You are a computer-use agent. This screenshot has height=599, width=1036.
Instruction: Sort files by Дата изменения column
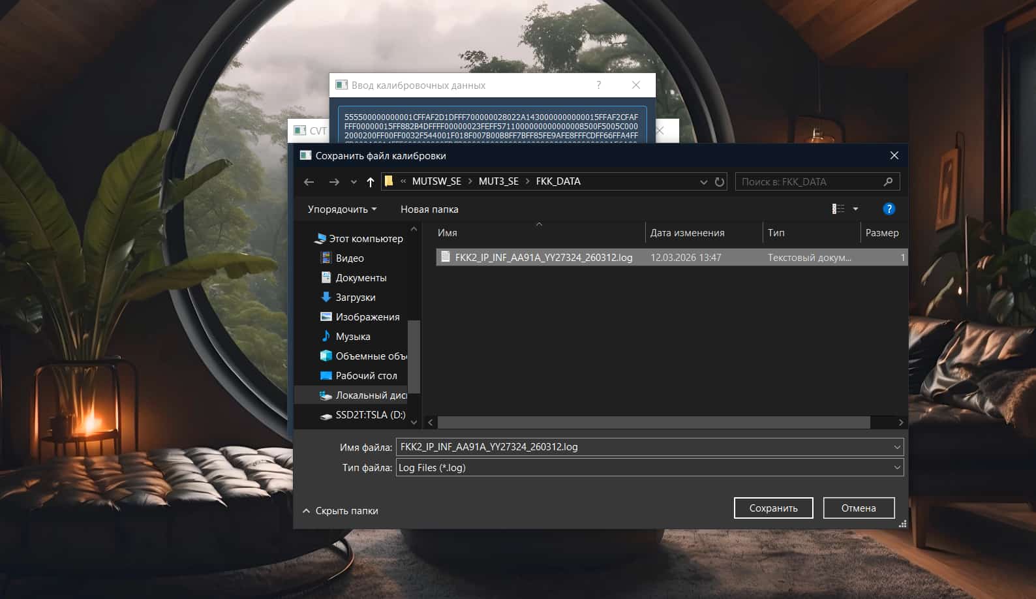704,233
